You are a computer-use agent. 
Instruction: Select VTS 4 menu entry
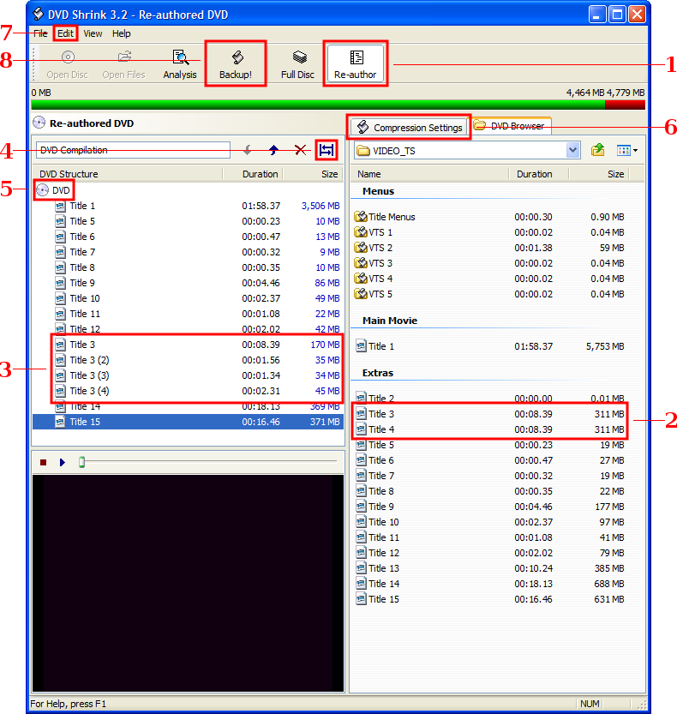[x=374, y=279]
